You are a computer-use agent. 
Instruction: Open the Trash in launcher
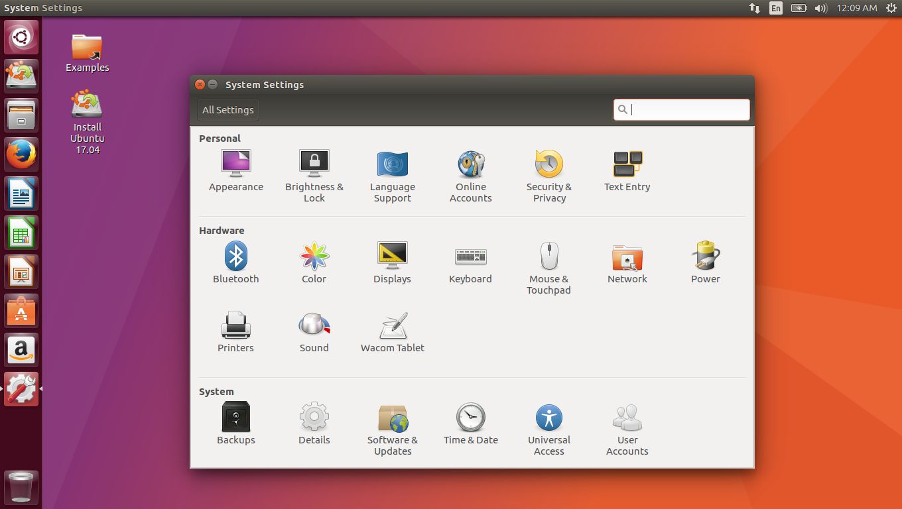tap(21, 488)
